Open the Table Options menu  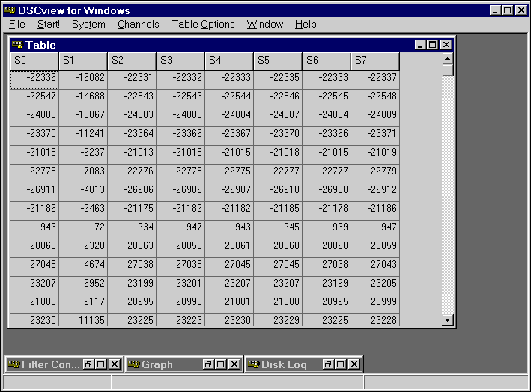point(203,25)
